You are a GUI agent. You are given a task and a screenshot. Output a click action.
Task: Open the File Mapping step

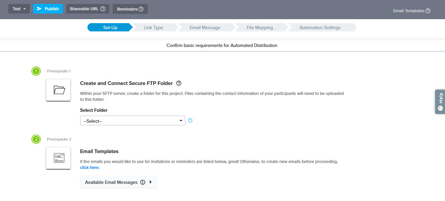click(x=260, y=27)
